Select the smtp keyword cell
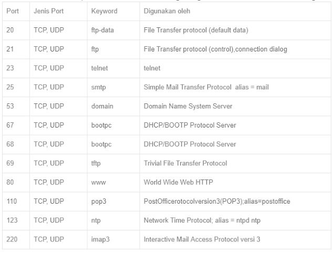The width and height of the screenshot is (335, 253). [98, 87]
